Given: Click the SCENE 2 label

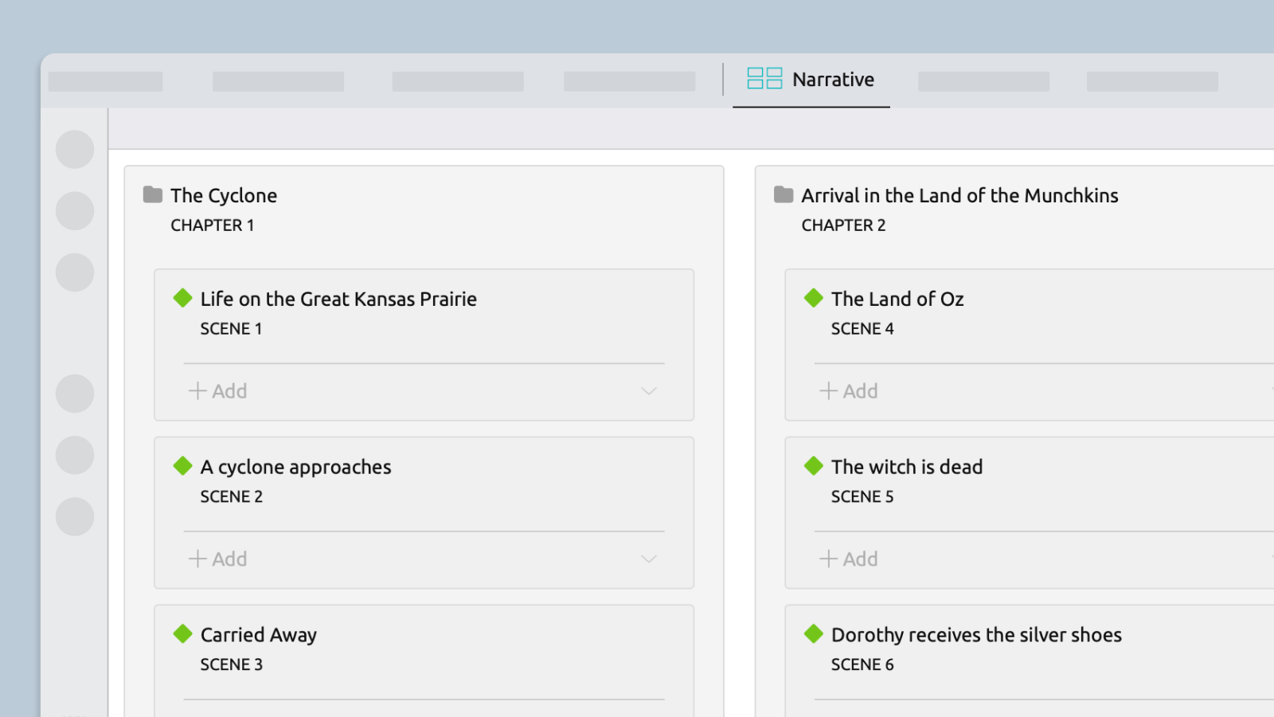Looking at the screenshot, I should pyautogui.click(x=231, y=497).
